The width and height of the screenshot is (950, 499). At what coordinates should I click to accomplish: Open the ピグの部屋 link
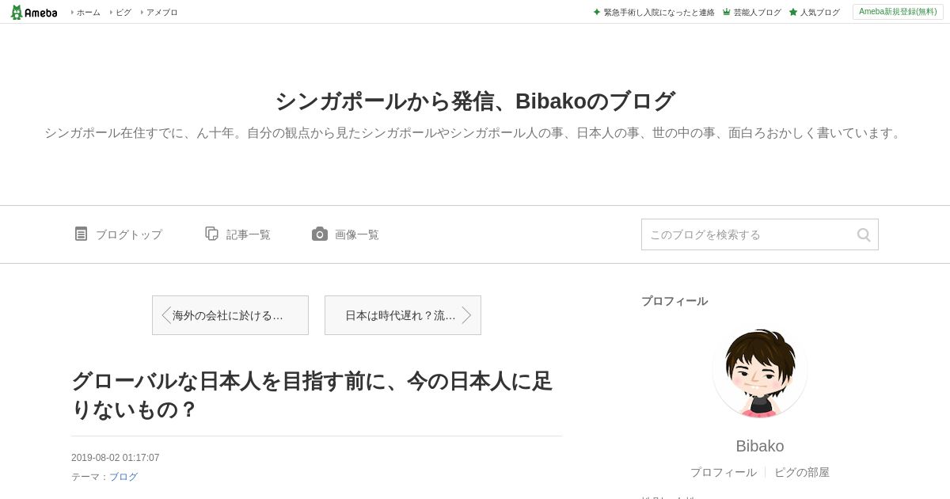coord(802,472)
